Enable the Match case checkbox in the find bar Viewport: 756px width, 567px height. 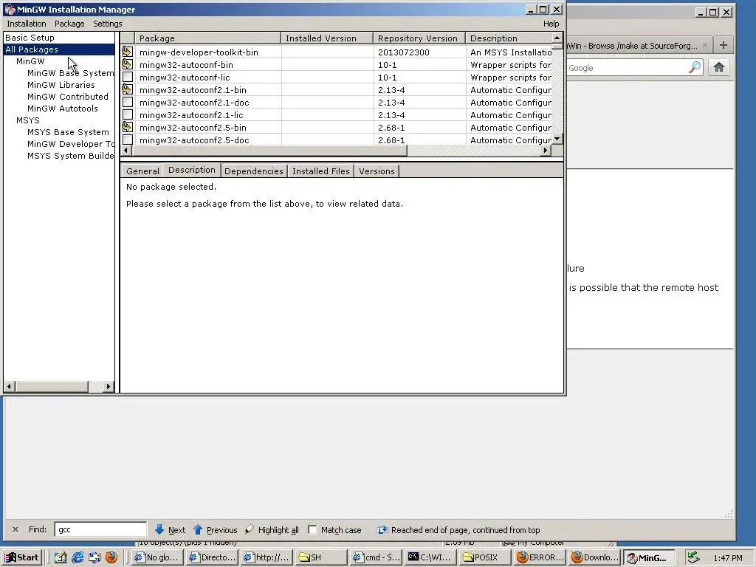(312, 529)
